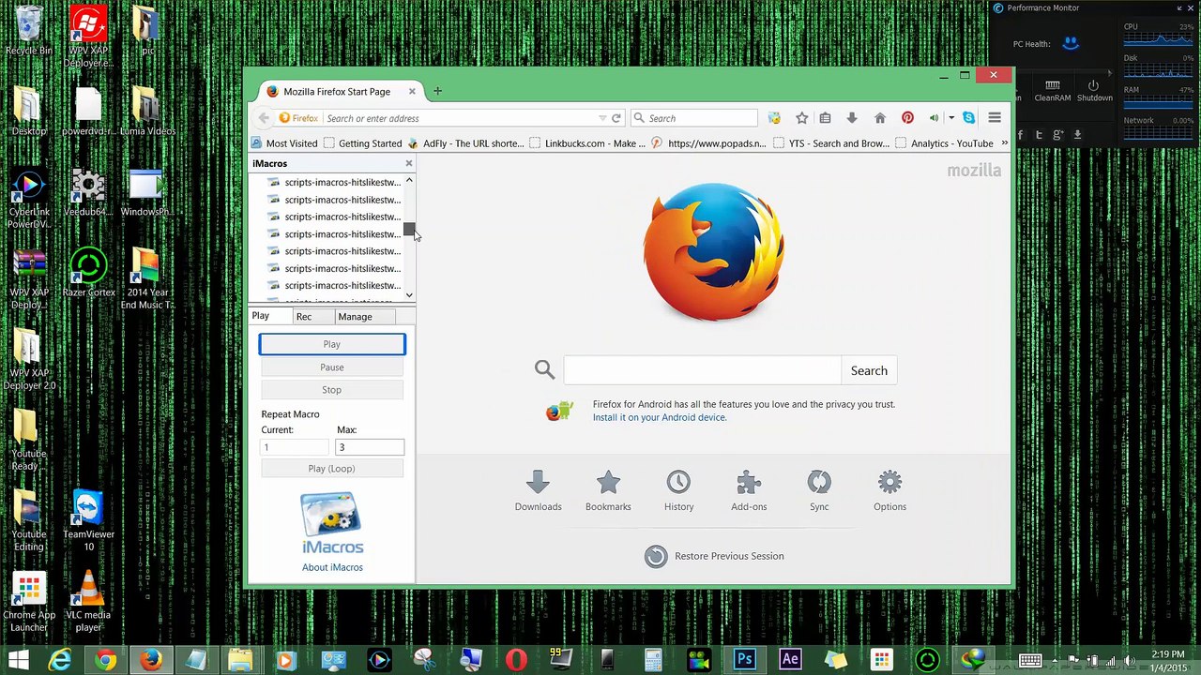1201x675 pixels.
Task: Click the Pause macro button
Action: pos(332,367)
